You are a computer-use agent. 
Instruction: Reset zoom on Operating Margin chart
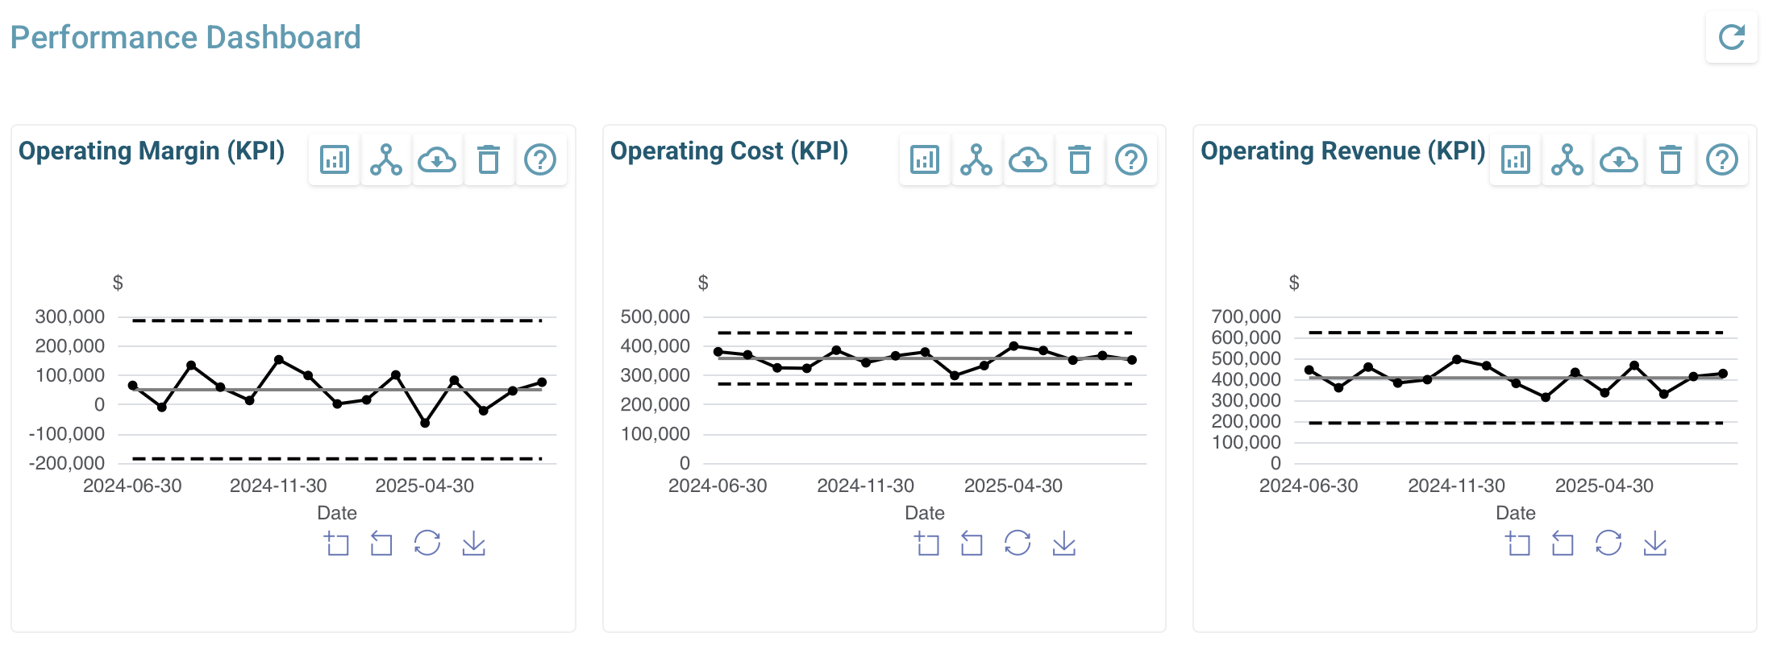pos(381,544)
